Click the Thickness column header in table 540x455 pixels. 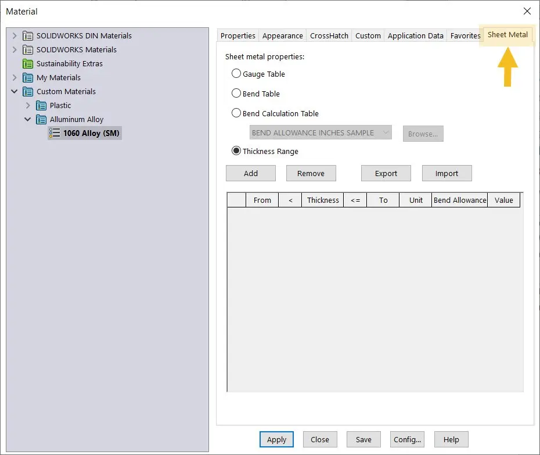coord(323,200)
